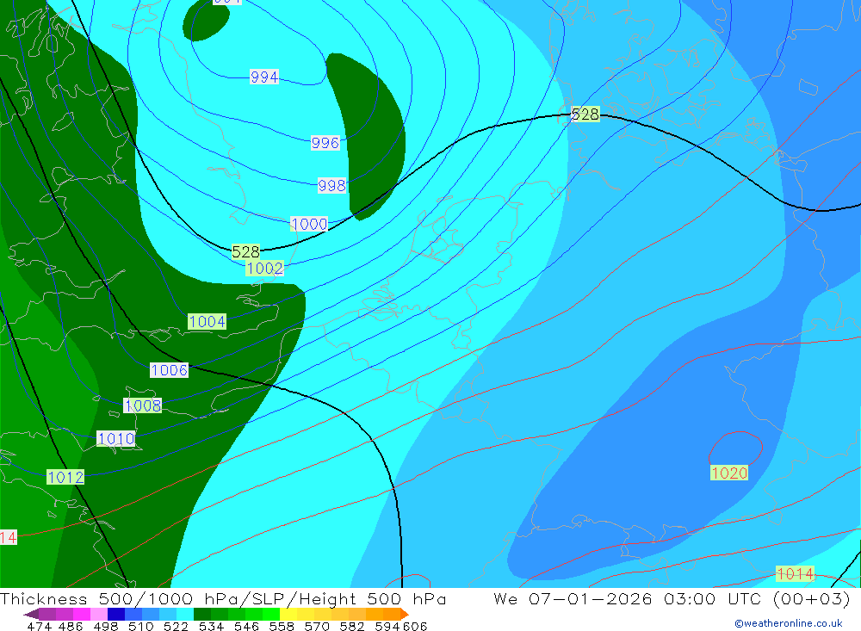Click the closed red contour around 1020
The height and width of the screenshot is (631, 861).
(736, 449)
